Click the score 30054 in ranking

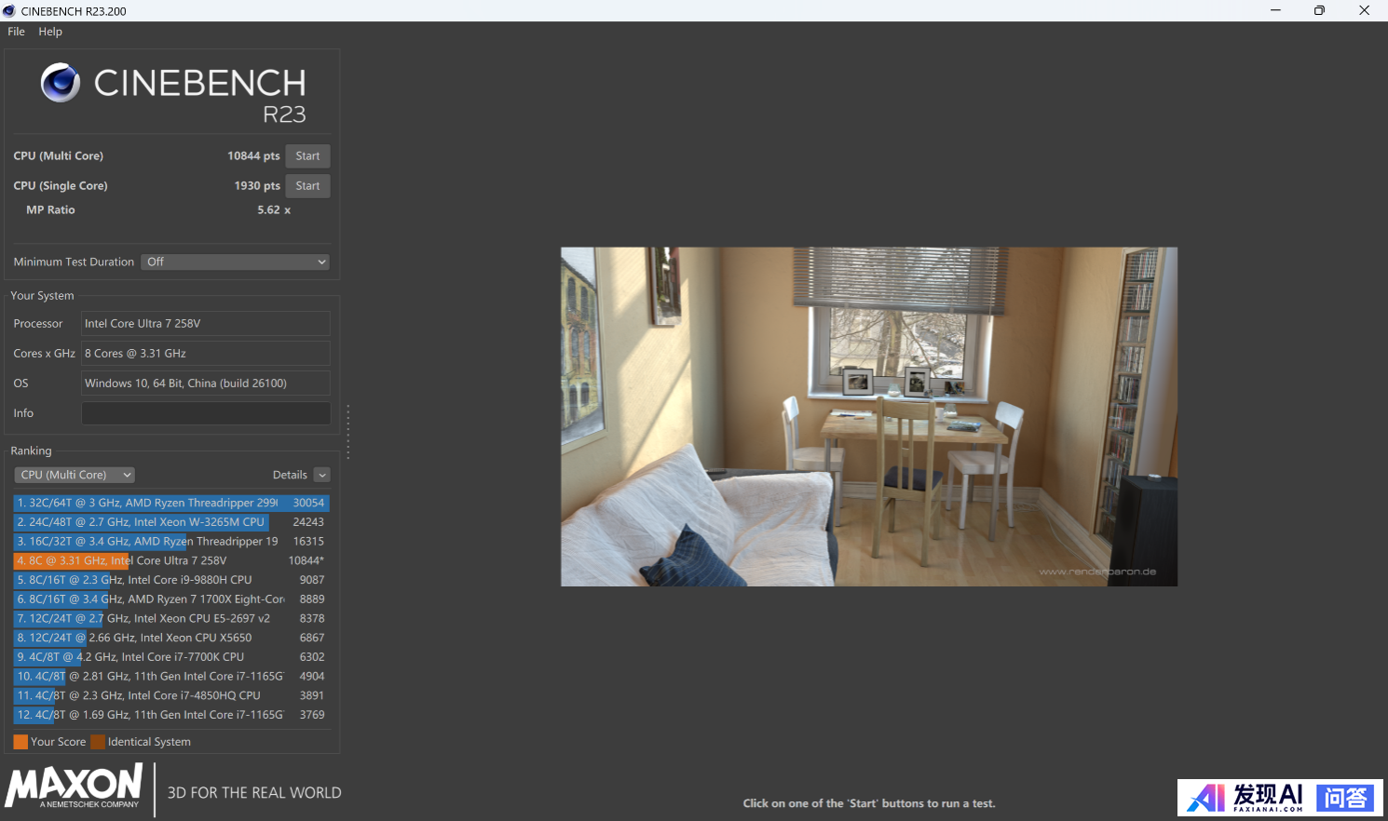308,503
